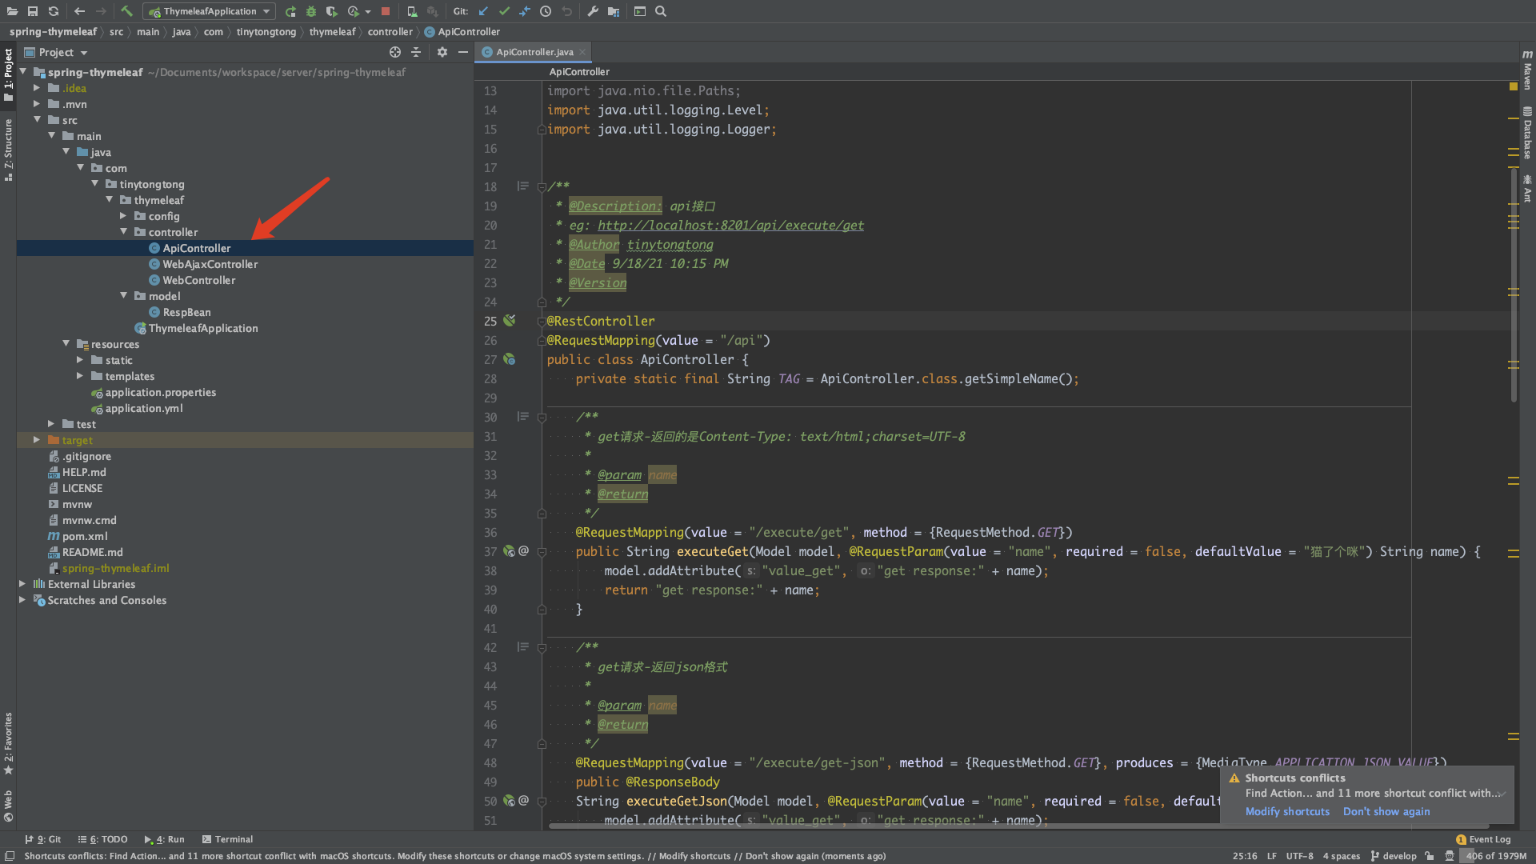This screenshot has height=864, width=1536.
Task: Click the Git update project arrow
Action: coord(483,11)
